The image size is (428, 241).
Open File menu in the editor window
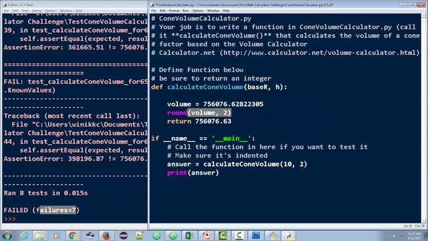point(154,11)
